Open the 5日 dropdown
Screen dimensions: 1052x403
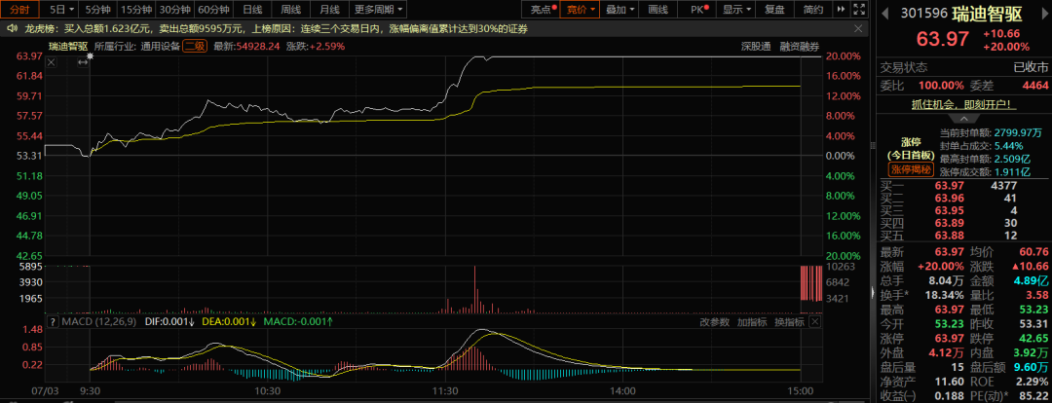(x=62, y=10)
